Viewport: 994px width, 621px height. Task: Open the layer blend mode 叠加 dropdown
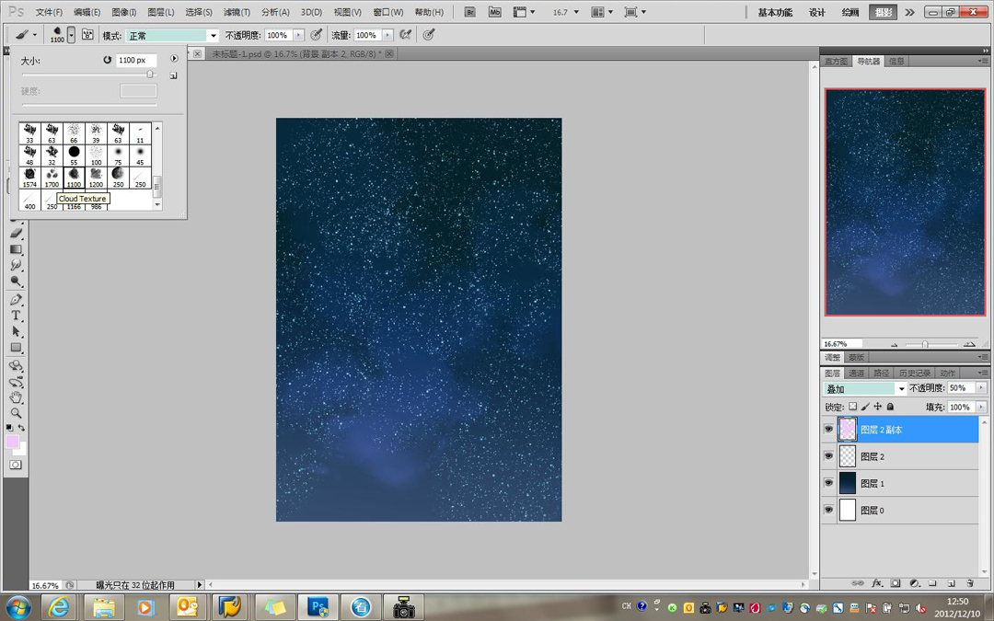click(865, 388)
